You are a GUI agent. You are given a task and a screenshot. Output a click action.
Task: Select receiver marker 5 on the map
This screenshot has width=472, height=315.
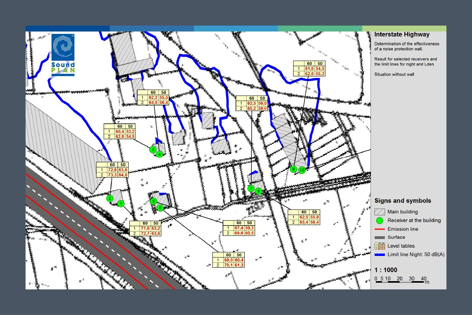click(153, 201)
